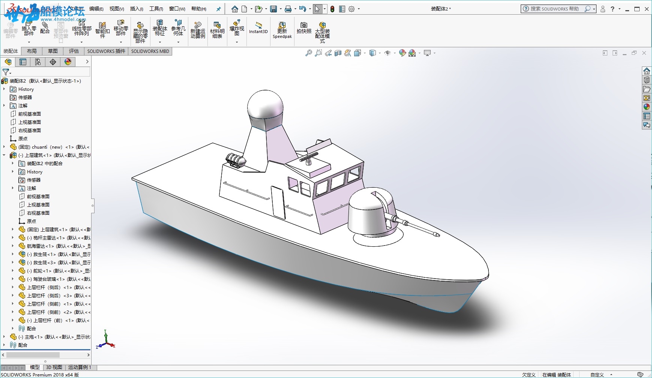Open the 帮助(H) menu
The width and height of the screenshot is (652, 378).
click(199, 9)
